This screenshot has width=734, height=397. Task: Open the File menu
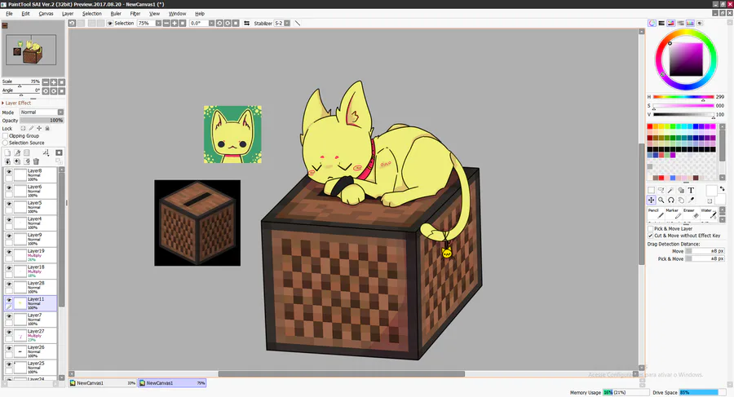pyautogui.click(x=9, y=14)
